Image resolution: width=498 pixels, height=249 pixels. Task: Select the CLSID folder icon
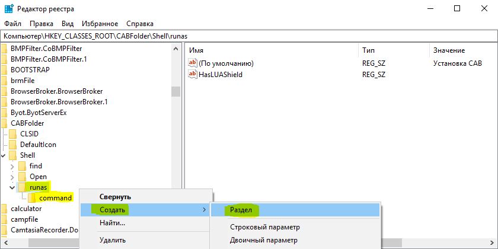(12, 134)
